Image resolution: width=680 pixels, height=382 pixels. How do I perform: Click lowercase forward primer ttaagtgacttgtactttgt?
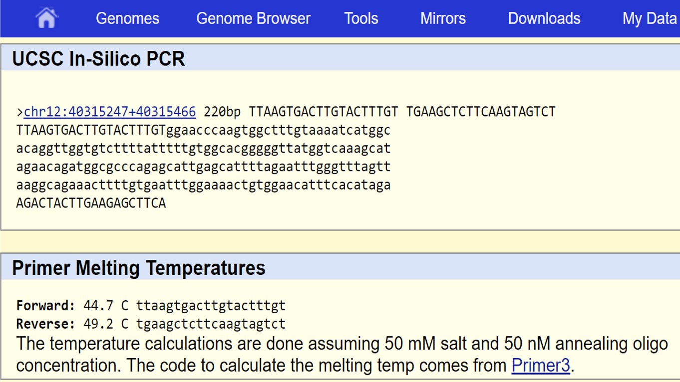[211, 305]
